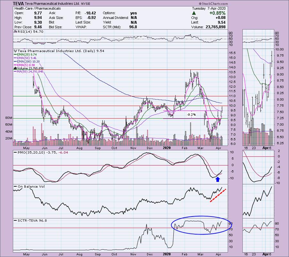Click the green up-triangle change indicator
This screenshot has height=257, width=289.
pyautogui.click(x=194, y=13)
